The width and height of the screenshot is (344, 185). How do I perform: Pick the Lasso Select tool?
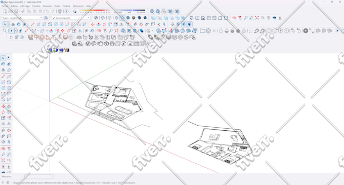(9, 58)
